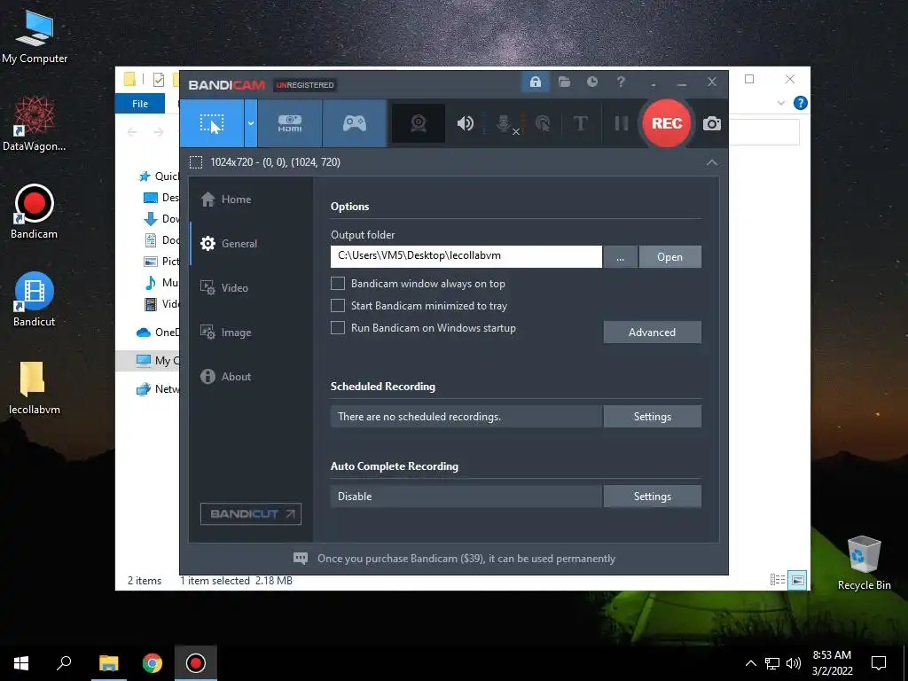This screenshot has width=908, height=681.
Task: Click the purchase Bandicam message
Action: (x=466, y=559)
